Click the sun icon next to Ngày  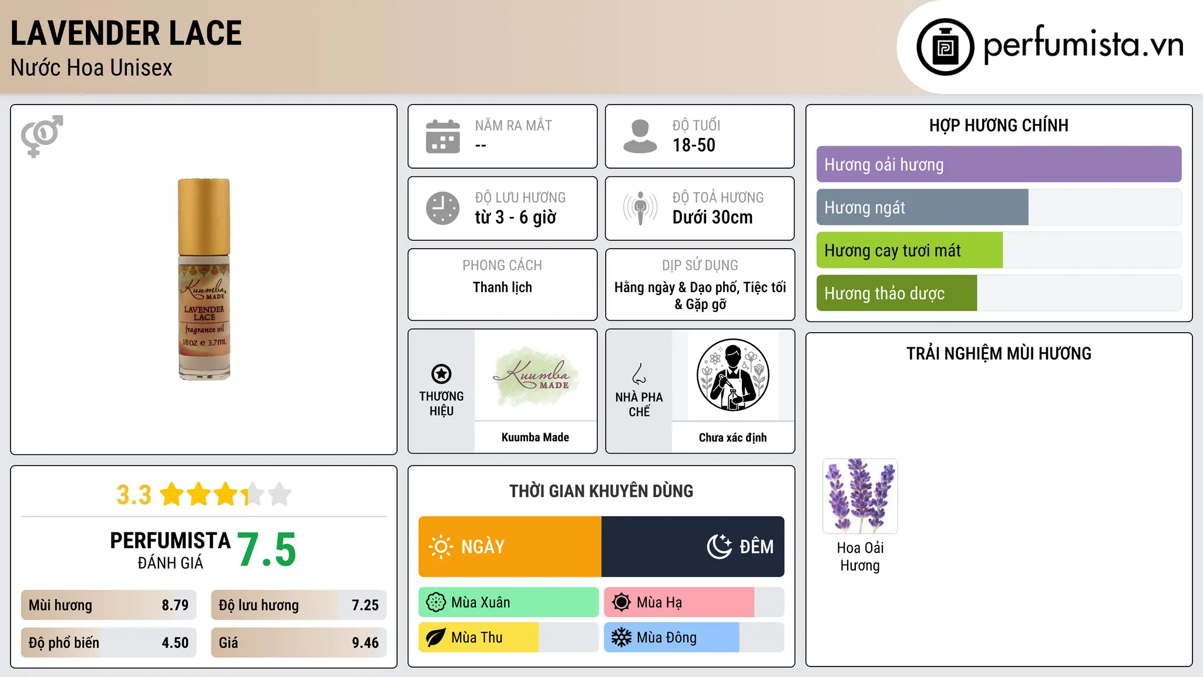(x=441, y=547)
